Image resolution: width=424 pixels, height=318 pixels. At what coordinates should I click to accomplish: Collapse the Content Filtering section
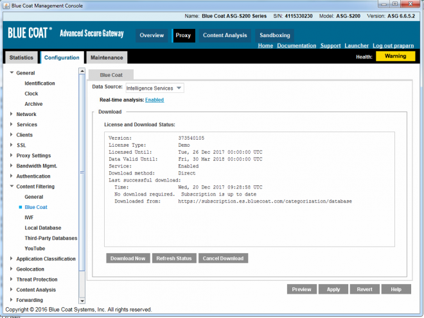pyautogui.click(x=12, y=187)
